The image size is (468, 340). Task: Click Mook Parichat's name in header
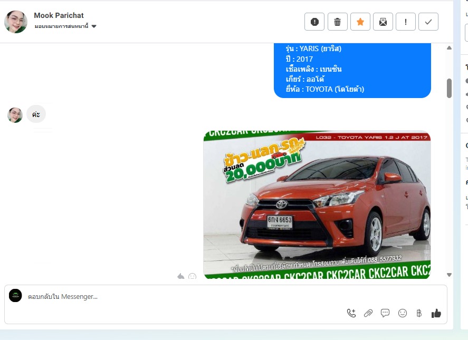pos(59,15)
